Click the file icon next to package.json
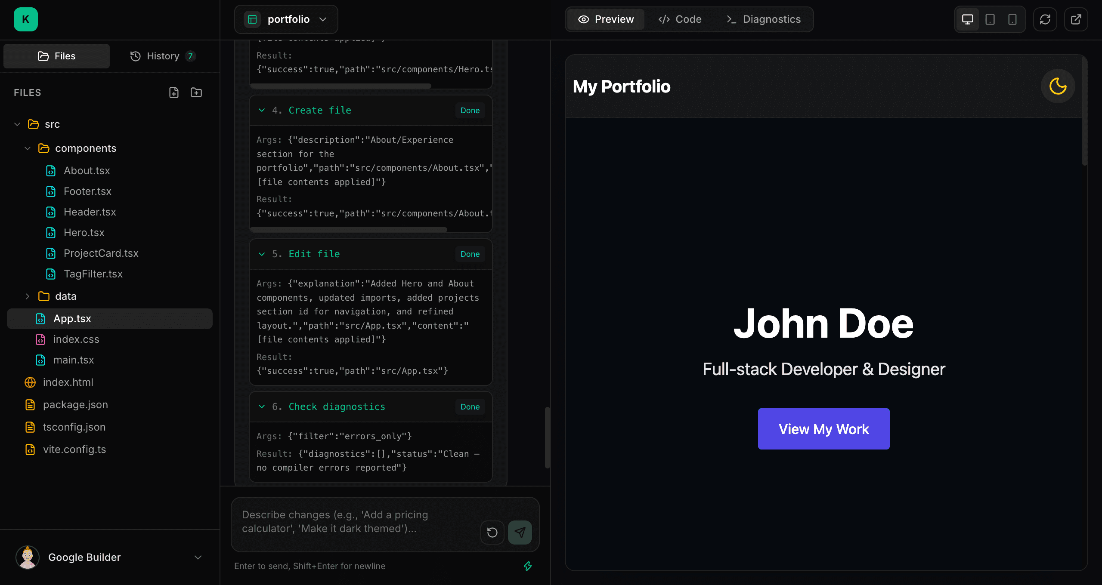Screen dimensions: 1102x585 30,405
